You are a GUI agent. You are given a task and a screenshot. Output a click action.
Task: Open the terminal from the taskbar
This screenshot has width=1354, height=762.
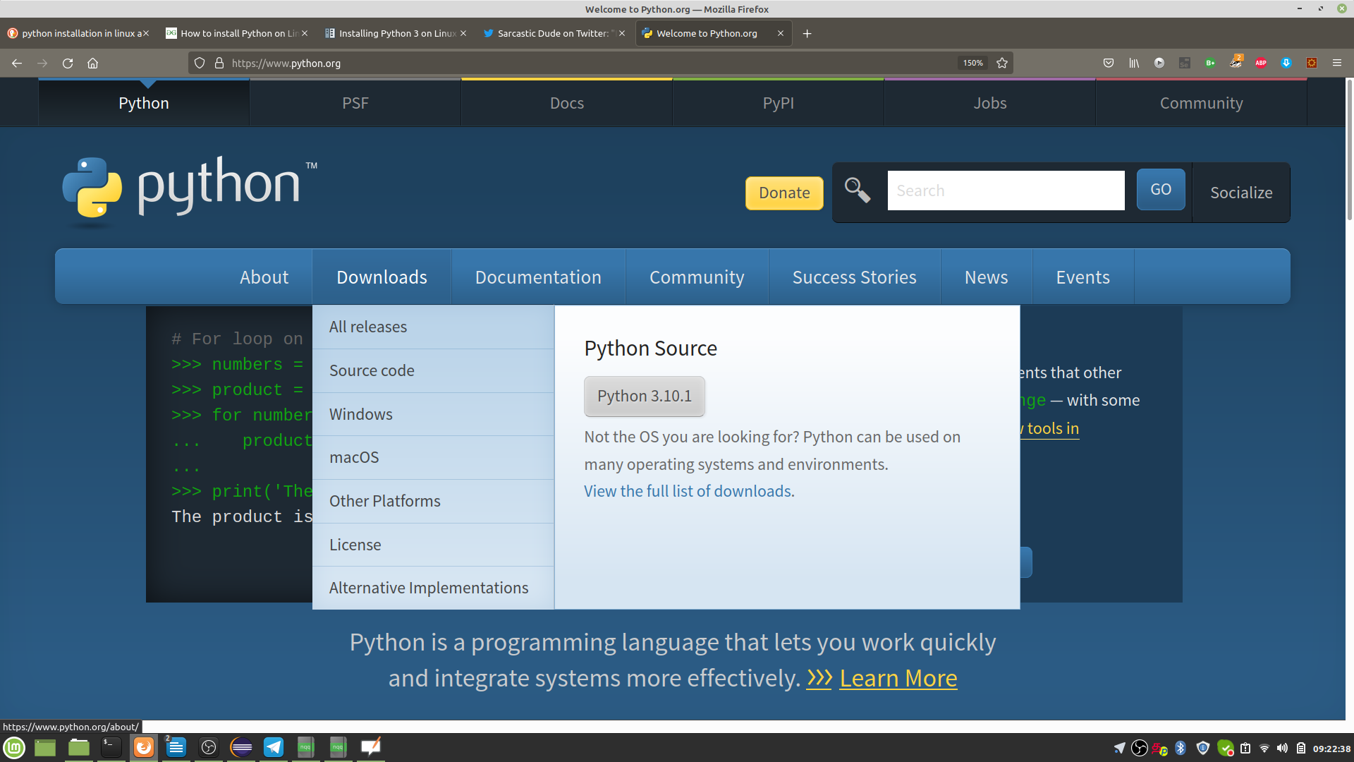(111, 747)
